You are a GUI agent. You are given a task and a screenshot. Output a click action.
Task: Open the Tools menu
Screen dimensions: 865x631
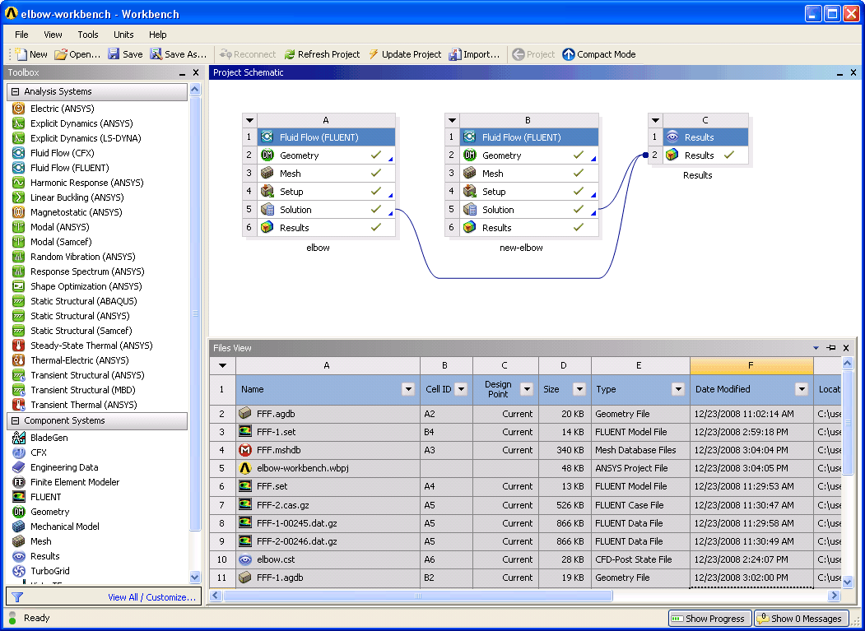point(88,35)
